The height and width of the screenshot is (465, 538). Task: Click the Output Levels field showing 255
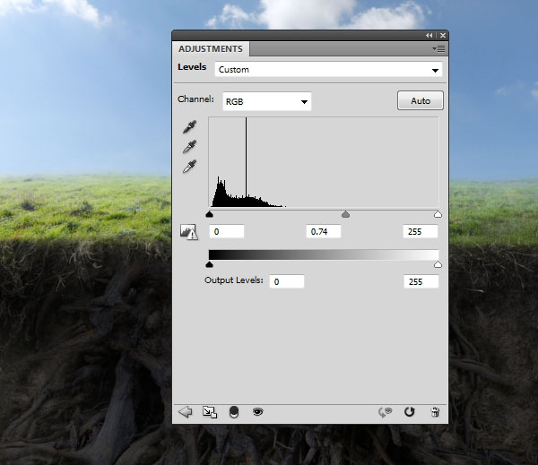[x=421, y=281]
